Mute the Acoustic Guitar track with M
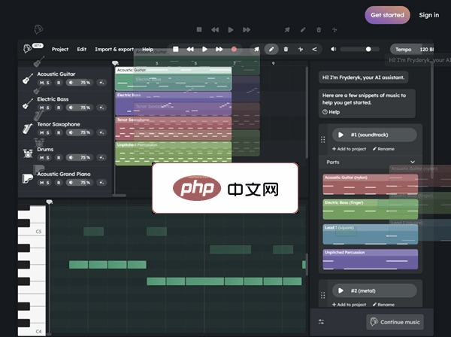This screenshot has width=451, height=337. [x=41, y=83]
